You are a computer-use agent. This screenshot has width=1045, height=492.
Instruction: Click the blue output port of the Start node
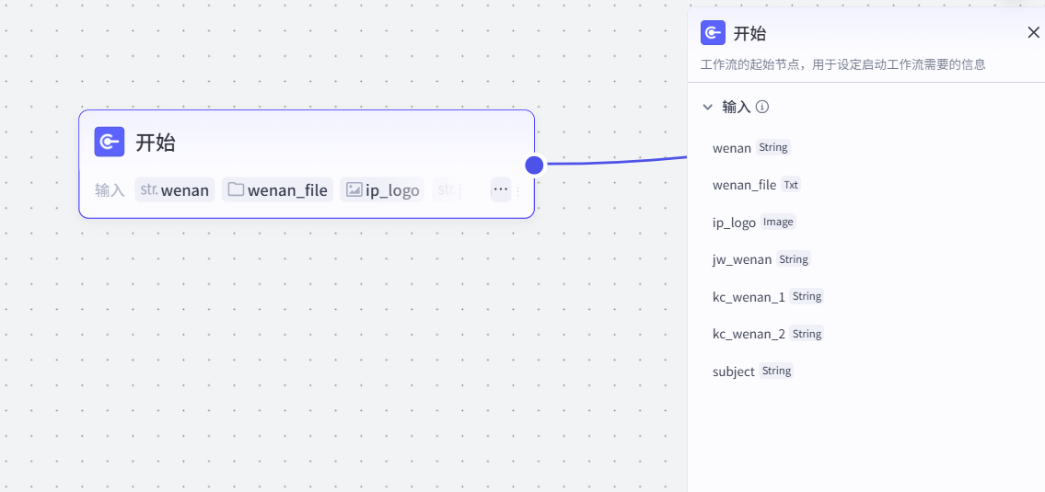pyautogui.click(x=534, y=165)
